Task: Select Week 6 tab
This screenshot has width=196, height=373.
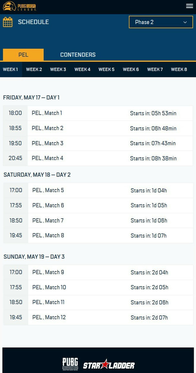Action: coord(131,69)
